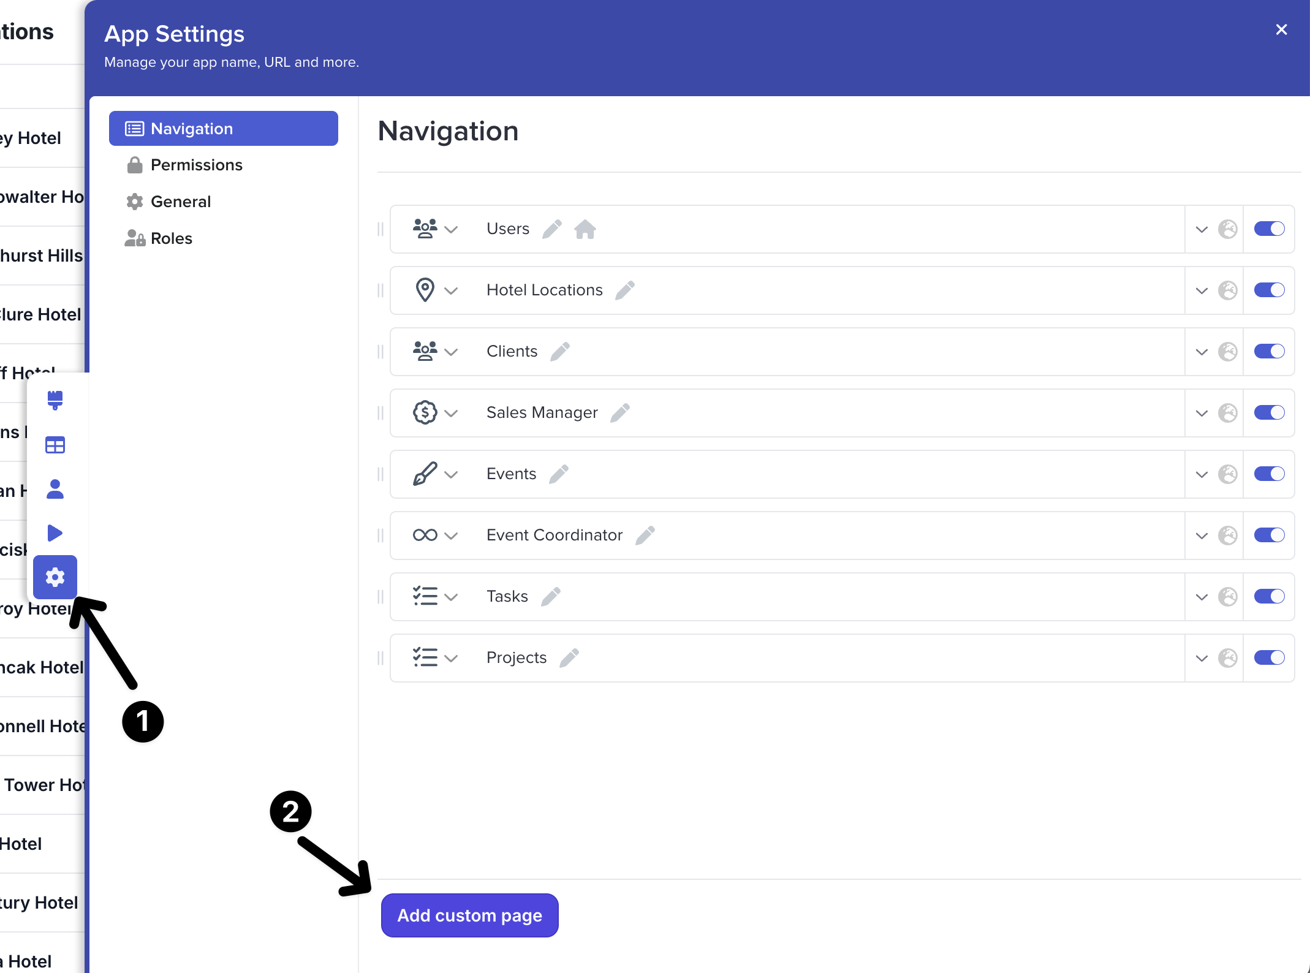Click the globe icon in Hotel Locations row
This screenshot has height=973, width=1310.
pyautogui.click(x=1227, y=290)
